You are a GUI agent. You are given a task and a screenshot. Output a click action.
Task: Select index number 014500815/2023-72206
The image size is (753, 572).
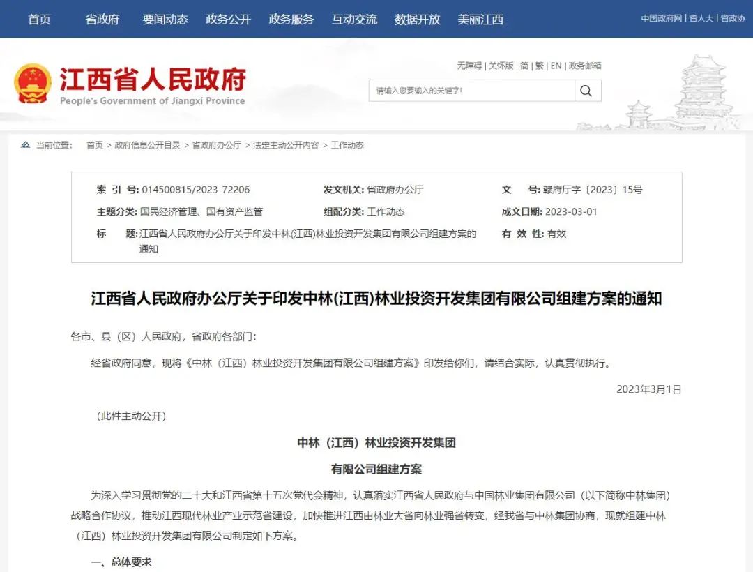[196, 190]
